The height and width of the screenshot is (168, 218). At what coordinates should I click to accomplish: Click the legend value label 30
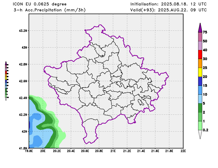pos(205,59)
